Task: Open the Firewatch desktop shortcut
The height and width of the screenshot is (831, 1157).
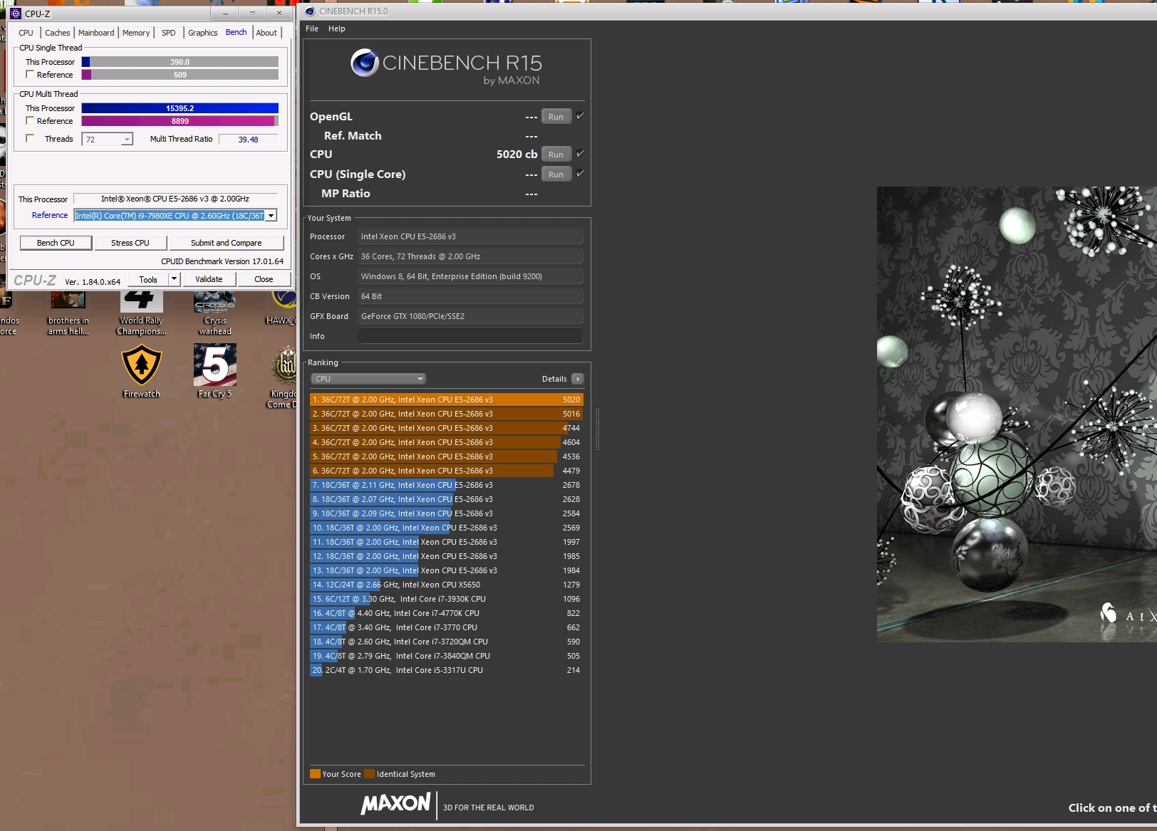Action: 142,371
